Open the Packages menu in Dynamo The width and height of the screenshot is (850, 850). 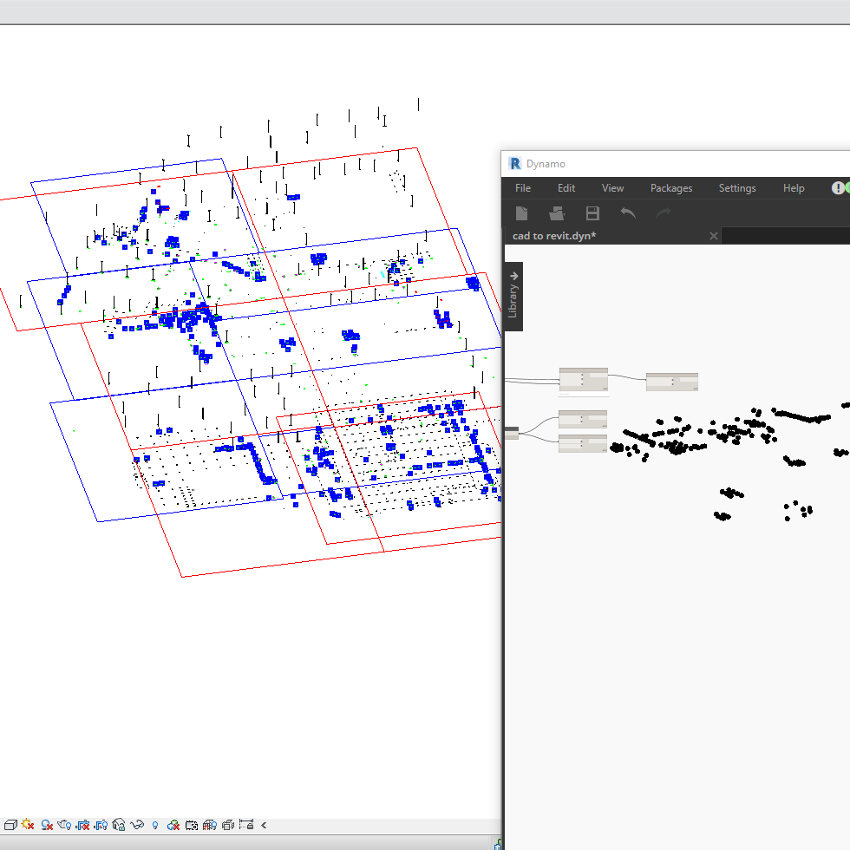click(671, 187)
